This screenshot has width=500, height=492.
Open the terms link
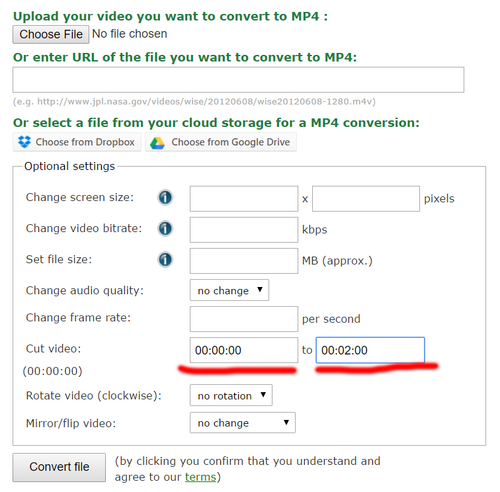[200, 477]
